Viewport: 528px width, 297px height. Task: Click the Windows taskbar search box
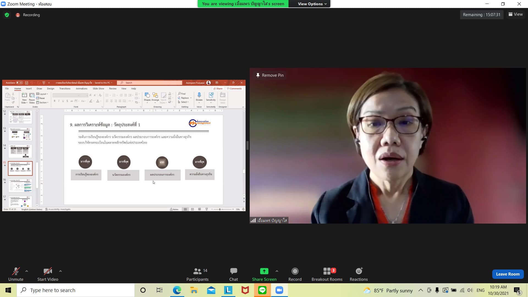pos(76,290)
